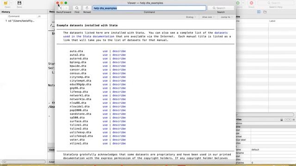Image resolution: width=296 pixels, height=166 pixels.
Task: Click describe link for uslifeexp2.dta
Action: pos(119,136)
